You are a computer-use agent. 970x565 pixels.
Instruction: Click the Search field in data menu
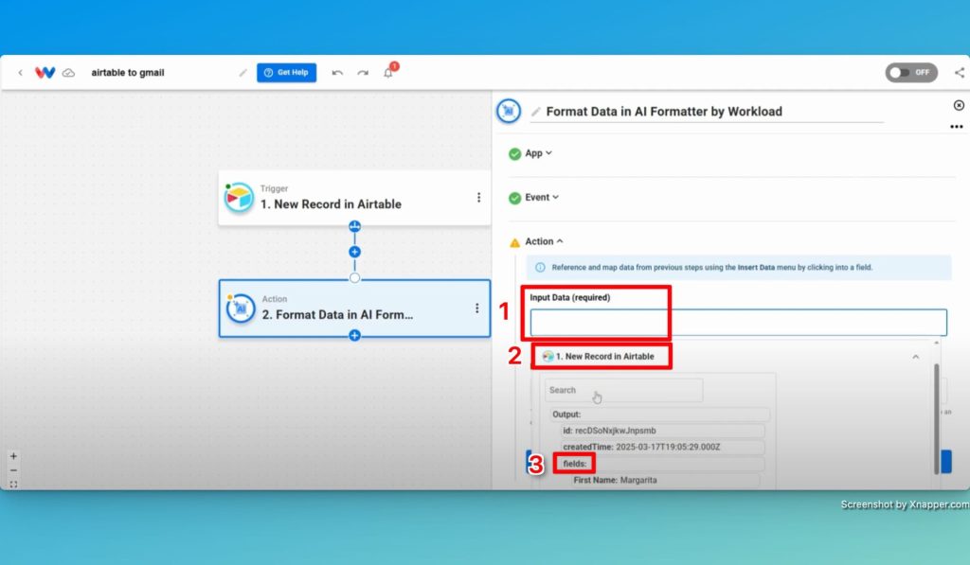(623, 390)
